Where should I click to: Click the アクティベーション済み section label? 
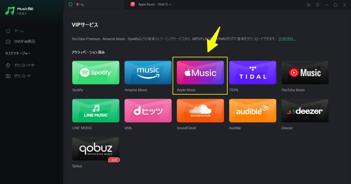point(88,52)
